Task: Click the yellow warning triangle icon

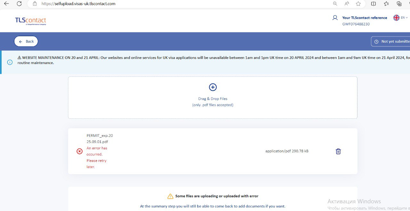Action: pyautogui.click(x=170, y=196)
